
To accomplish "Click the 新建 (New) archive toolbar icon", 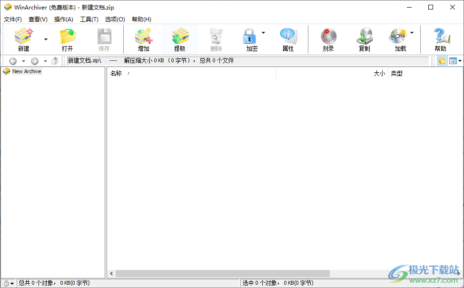I will click(24, 36).
